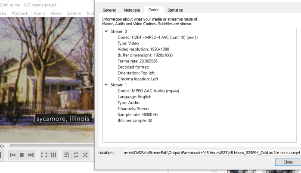Select the 'Sample rate: 48000 Hz' row
Viewport: 301px width, 173px height.
coord(138,115)
